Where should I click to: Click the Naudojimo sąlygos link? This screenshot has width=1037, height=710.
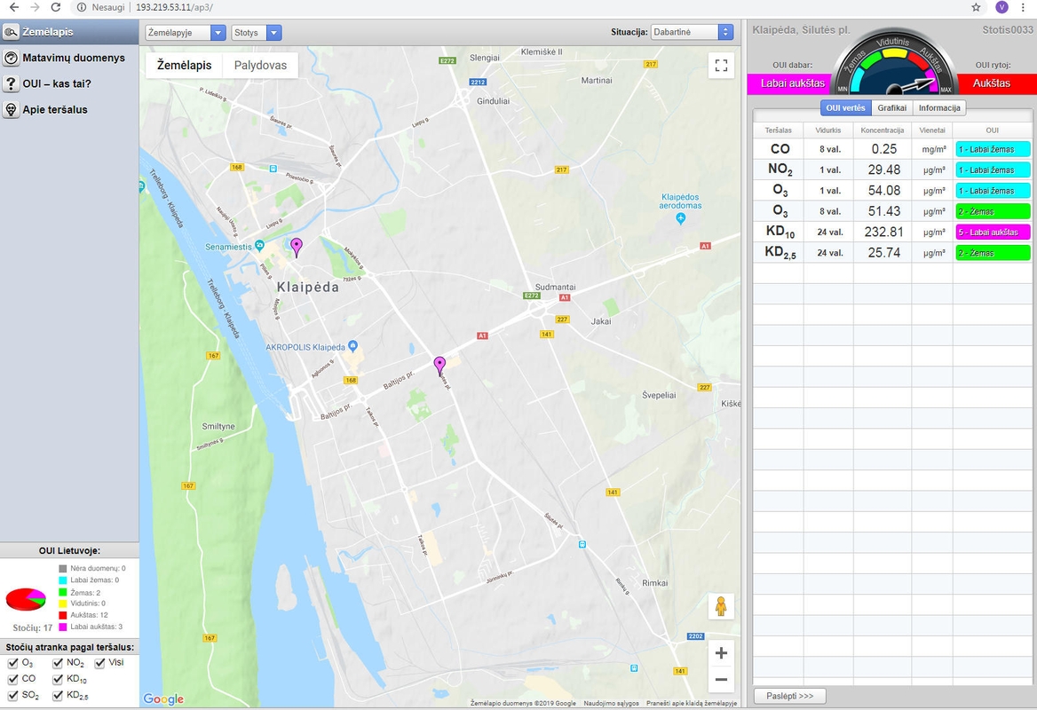(x=611, y=704)
